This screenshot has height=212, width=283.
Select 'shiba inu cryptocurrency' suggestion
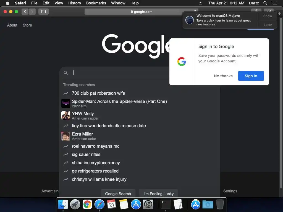coord(139,163)
